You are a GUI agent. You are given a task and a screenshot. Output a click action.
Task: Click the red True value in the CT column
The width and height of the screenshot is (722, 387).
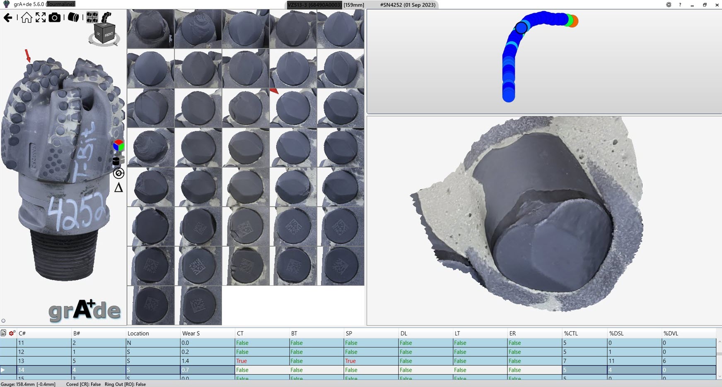pyautogui.click(x=241, y=361)
